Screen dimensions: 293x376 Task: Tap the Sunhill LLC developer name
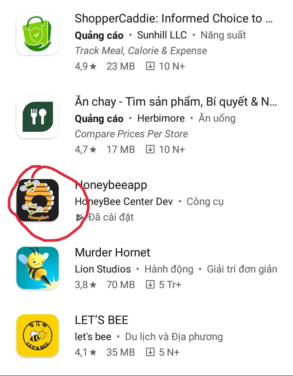[162, 35]
